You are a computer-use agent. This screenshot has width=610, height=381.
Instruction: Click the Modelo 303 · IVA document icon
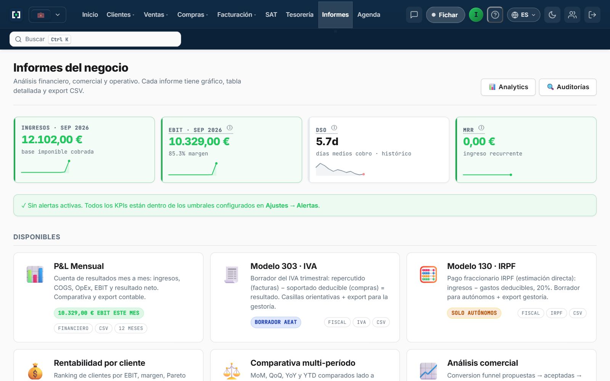click(x=231, y=274)
